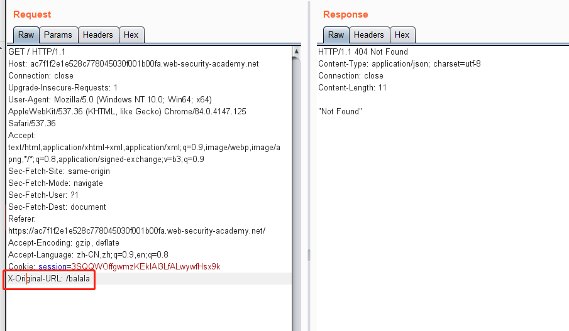Click the Referer https URL line
The width and height of the screenshot is (569, 331).
pos(137,231)
